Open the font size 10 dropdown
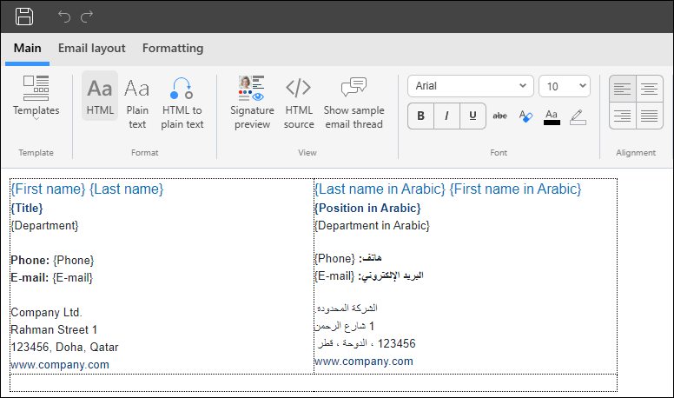Screen dimensions: 674x398 click(x=565, y=86)
